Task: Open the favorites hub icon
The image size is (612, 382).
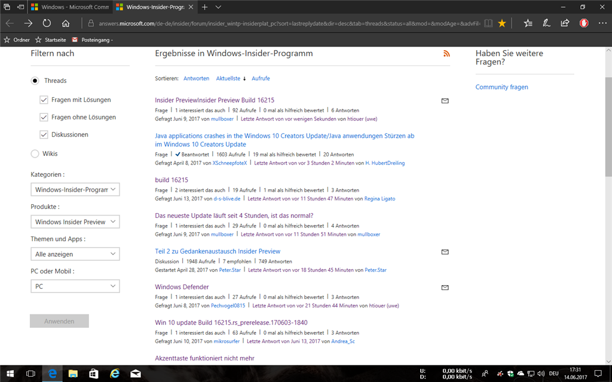Action: click(x=528, y=23)
